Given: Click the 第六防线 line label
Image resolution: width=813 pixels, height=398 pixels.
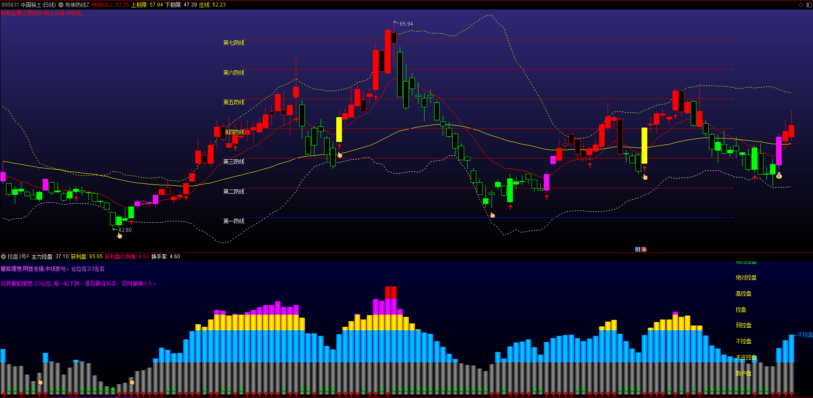Looking at the screenshot, I should point(234,72).
